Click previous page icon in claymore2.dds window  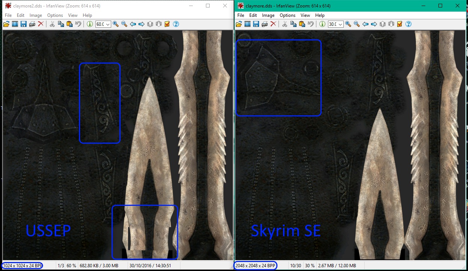150,24
